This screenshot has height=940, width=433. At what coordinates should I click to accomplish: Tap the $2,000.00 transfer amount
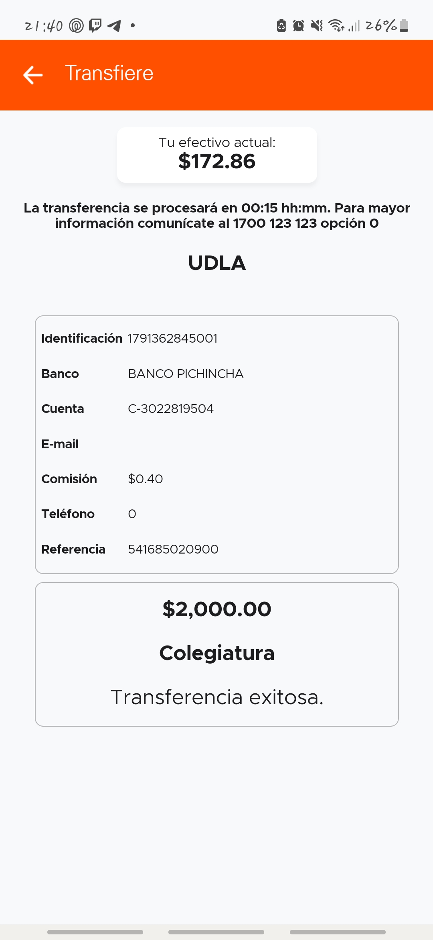217,609
